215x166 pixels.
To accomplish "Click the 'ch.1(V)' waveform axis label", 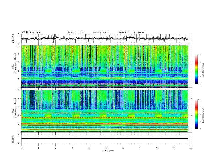I will click(x=13, y=39).
